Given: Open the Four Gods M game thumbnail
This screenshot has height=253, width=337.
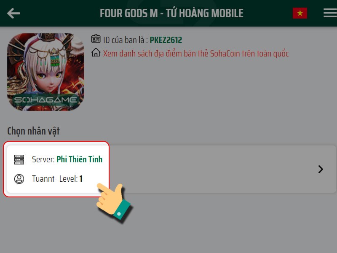Looking at the screenshot, I should (45, 72).
